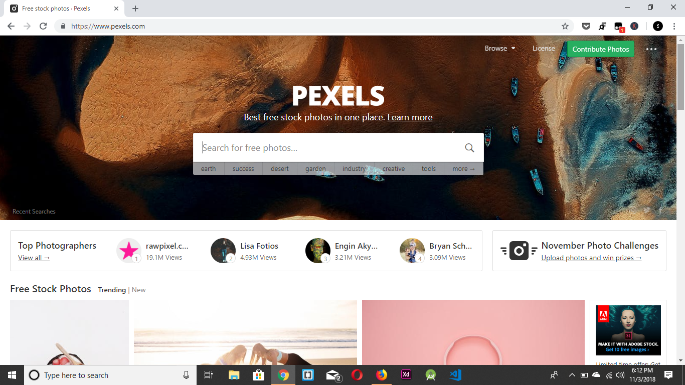
Task: Open Android Studio from the taskbar
Action: coord(431,375)
